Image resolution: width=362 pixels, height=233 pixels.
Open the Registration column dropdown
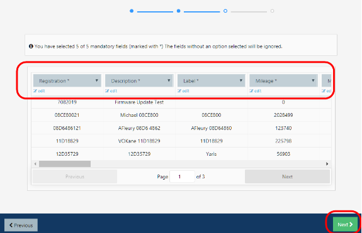67,80
